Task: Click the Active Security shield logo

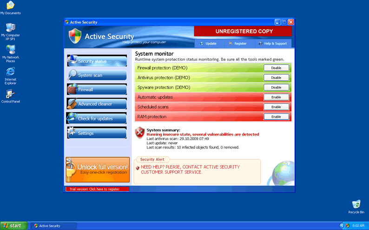Action: coord(75,36)
